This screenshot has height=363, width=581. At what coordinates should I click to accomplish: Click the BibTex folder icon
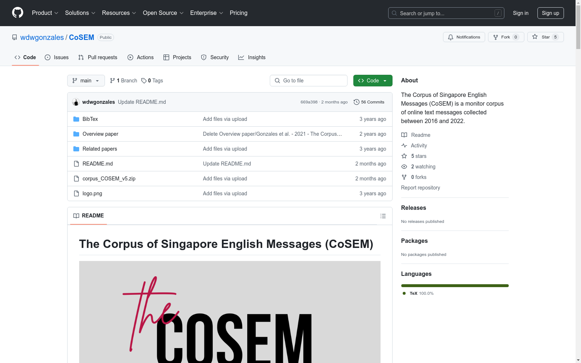[x=76, y=119]
